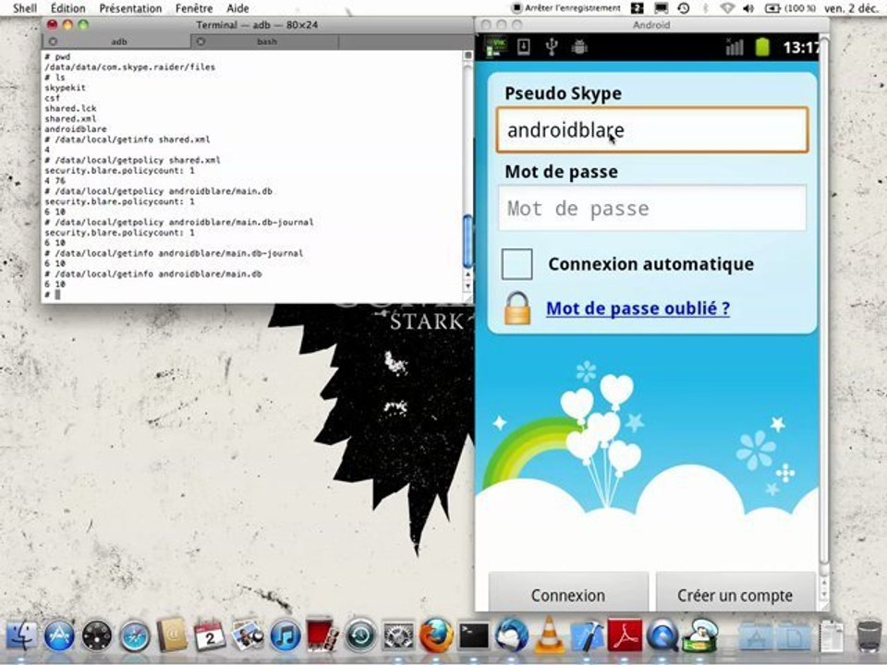Click the green Cyberduck icon in the Dock
The width and height of the screenshot is (887, 665).
[700, 635]
